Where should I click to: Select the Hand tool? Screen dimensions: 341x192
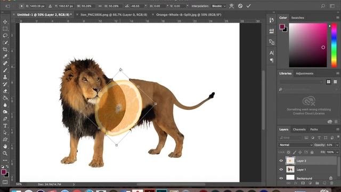(x=5, y=147)
